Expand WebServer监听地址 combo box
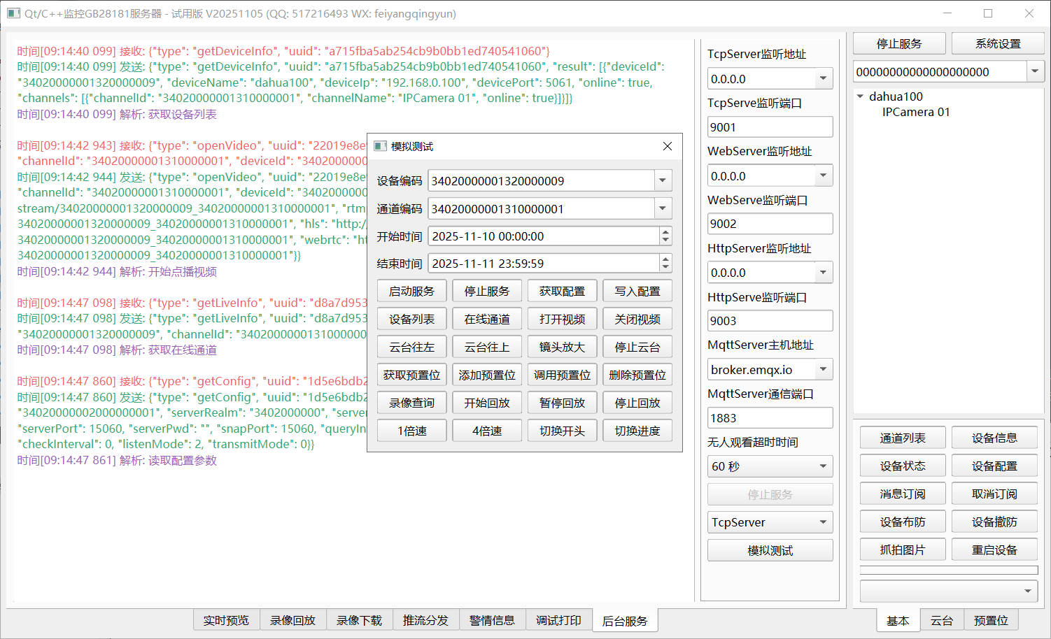 tap(824, 176)
